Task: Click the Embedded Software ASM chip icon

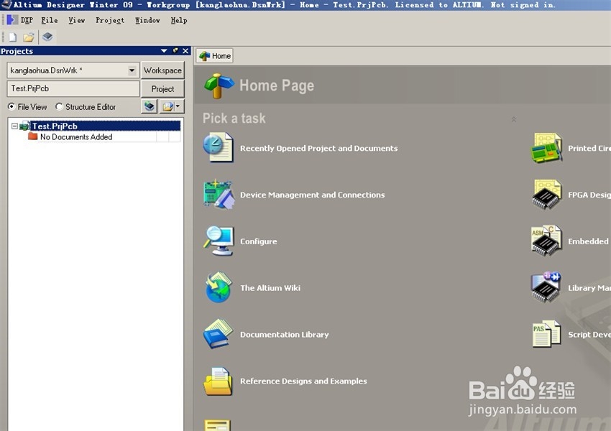Action: [x=547, y=241]
